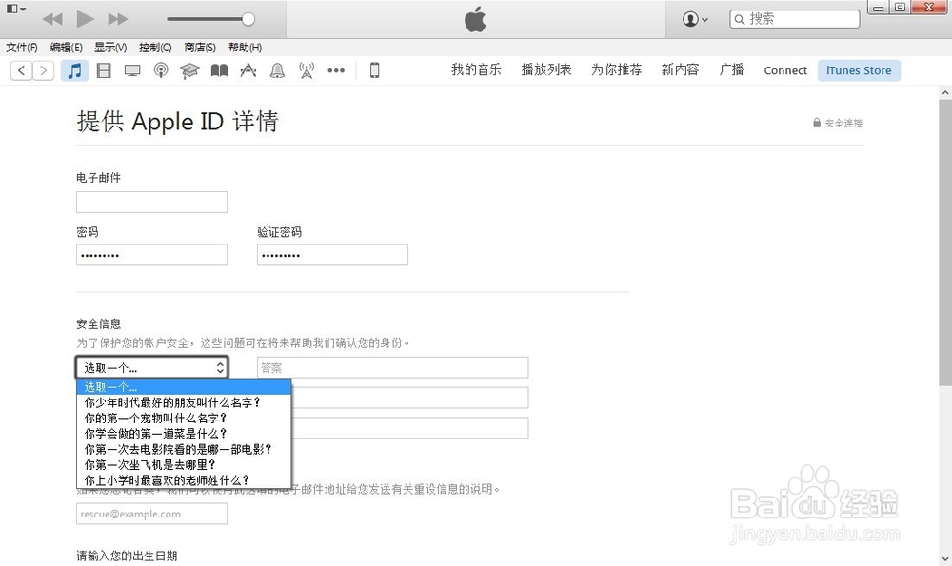Switch to 为你推荐 tab

coord(616,69)
